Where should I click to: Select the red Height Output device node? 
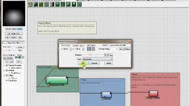[153, 94]
